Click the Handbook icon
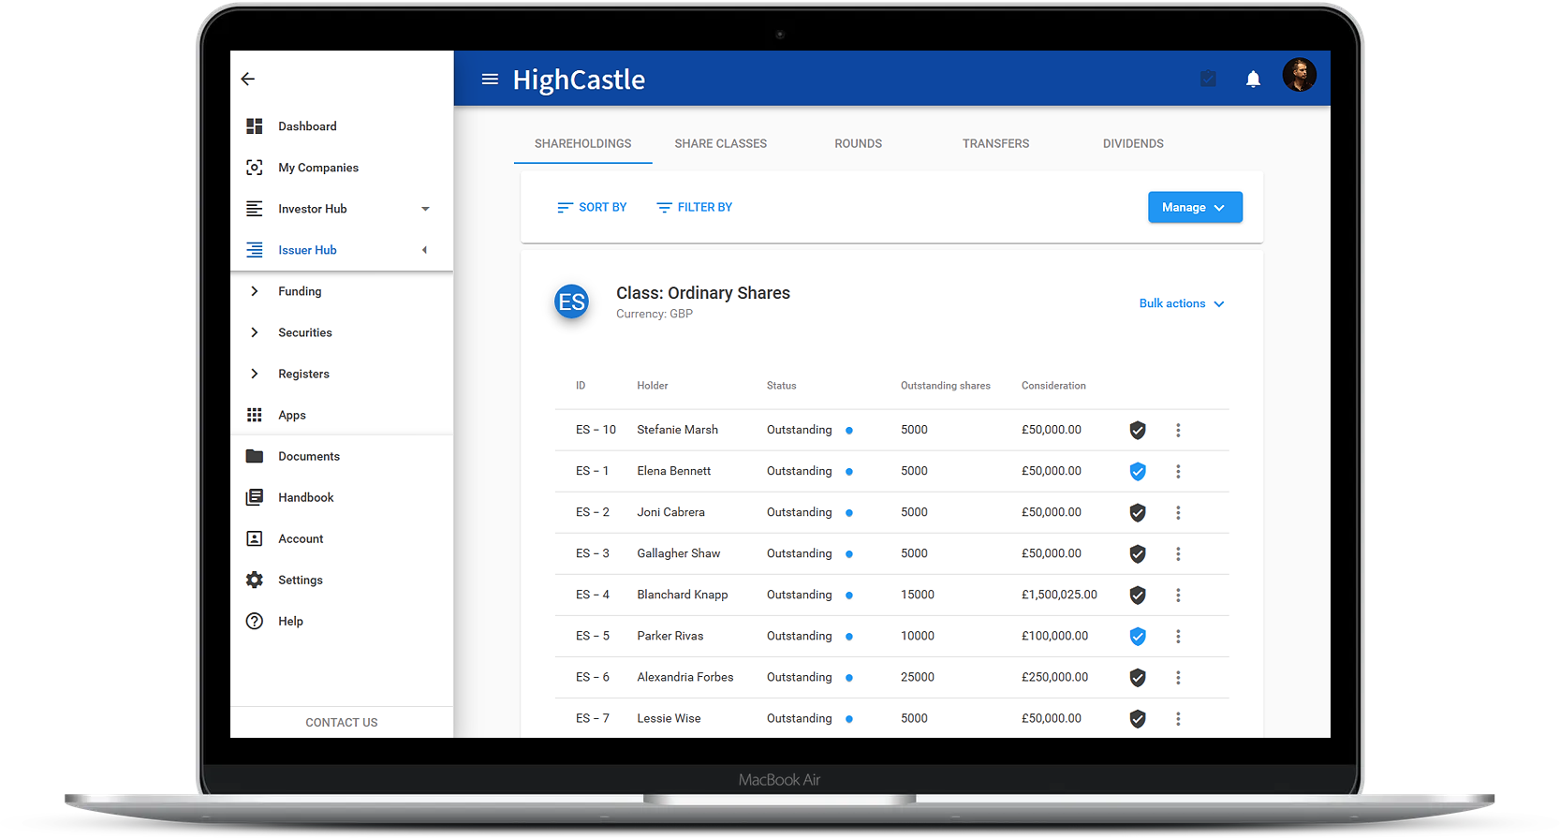Screen dimensions: 1560x838 [x=254, y=497]
